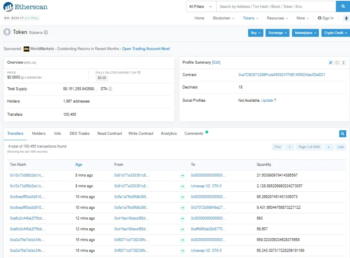Click the arrow icon in the 693 quantity row
Viewport: 350px width, 258px height.
[182, 219]
